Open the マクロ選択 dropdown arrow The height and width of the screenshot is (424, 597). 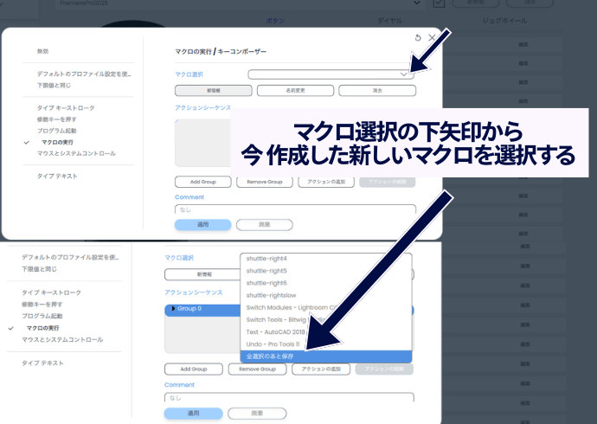pyautogui.click(x=404, y=75)
